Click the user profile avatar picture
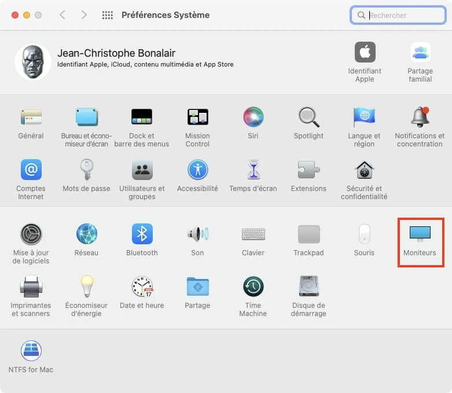The image size is (452, 393). click(x=33, y=62)
